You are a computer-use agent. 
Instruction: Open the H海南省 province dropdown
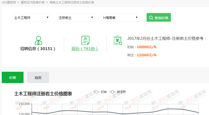120,18
